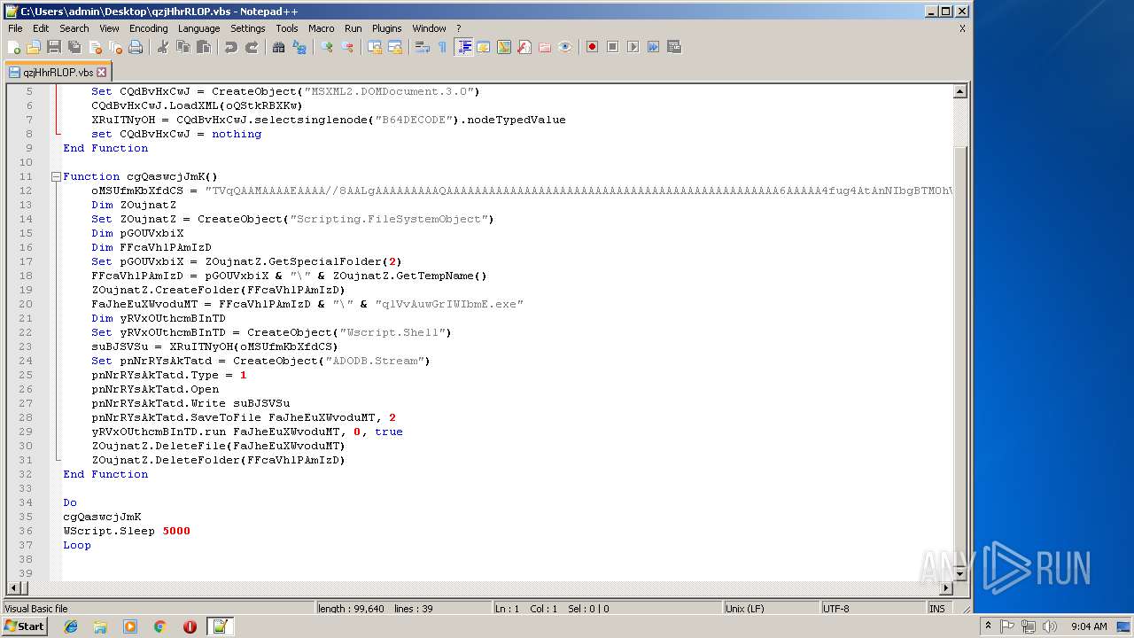
Task: Select the qzjHhrRLOP.vbs document tab
Action: pos(58,73)
